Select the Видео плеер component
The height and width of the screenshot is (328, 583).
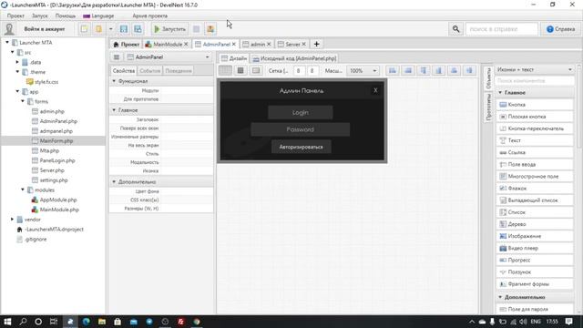(535, 248)
